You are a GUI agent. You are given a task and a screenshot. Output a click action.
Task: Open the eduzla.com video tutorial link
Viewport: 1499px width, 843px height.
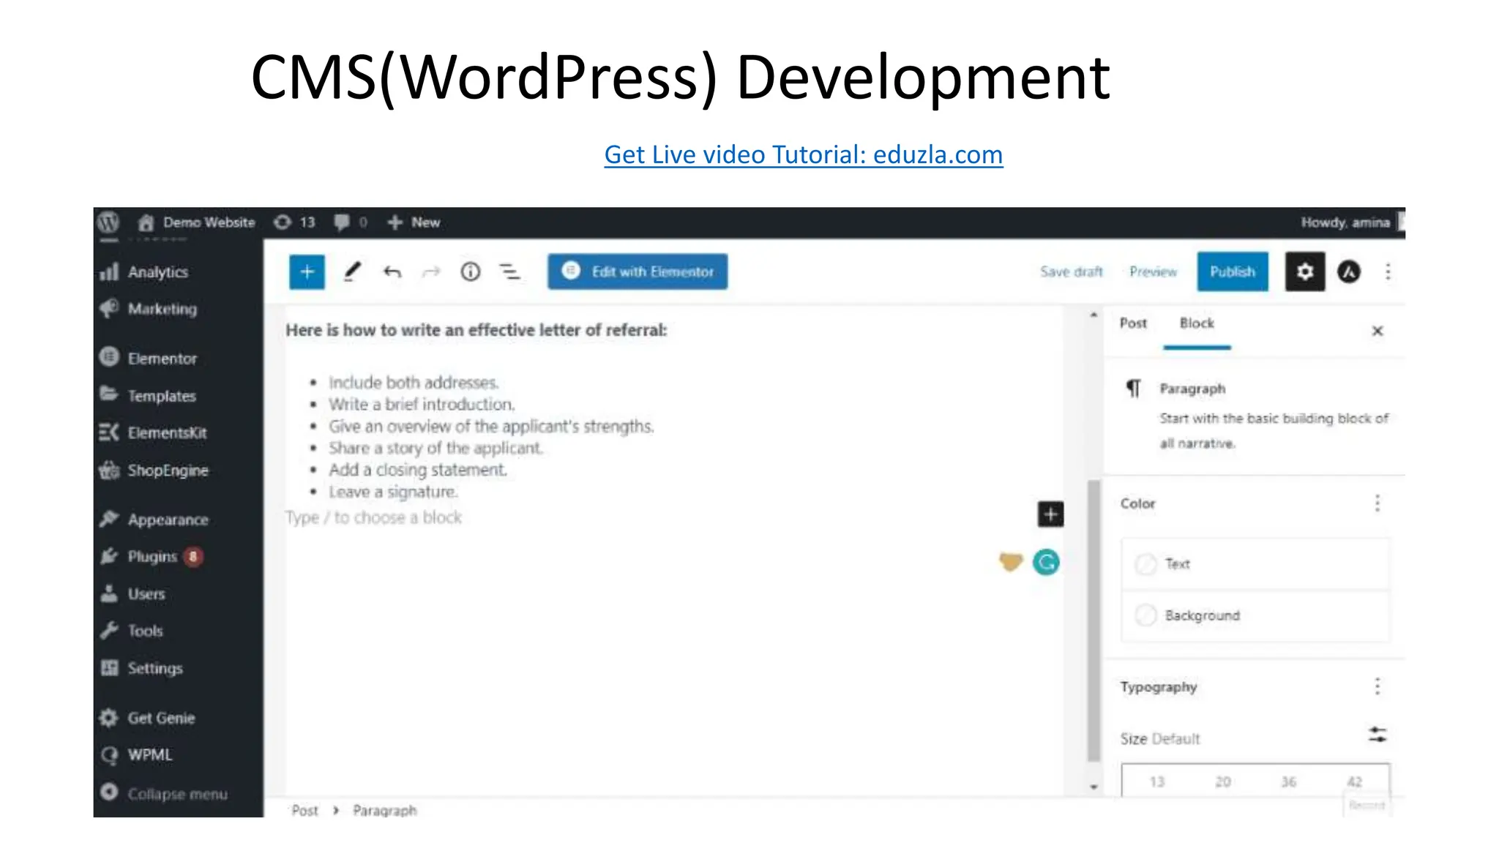[x=803, y=155]
